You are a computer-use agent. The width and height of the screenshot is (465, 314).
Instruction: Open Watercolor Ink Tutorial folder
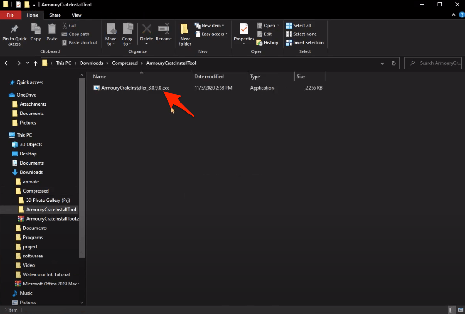tap(46, 274)
